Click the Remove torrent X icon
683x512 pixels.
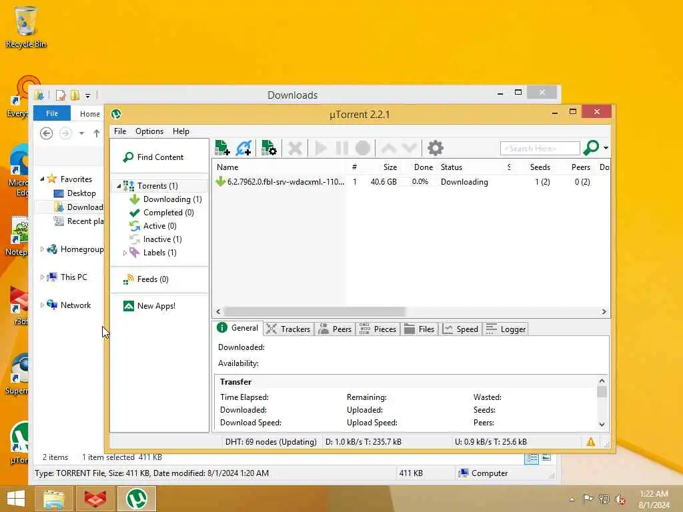[295, 148]
